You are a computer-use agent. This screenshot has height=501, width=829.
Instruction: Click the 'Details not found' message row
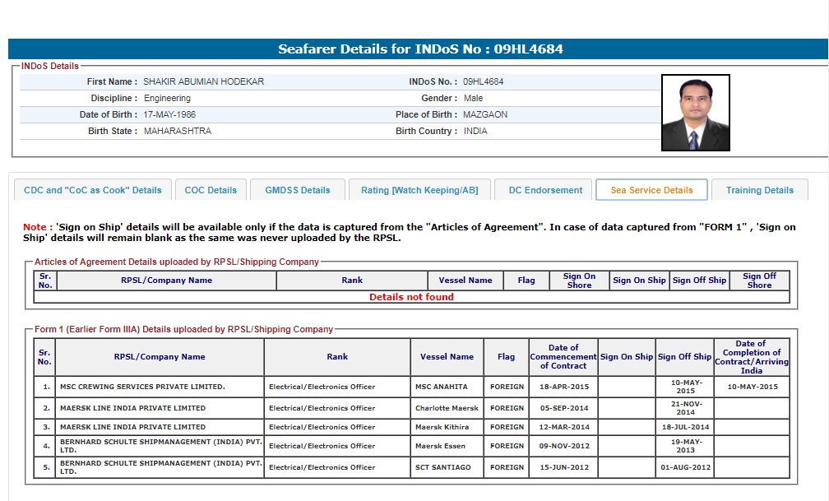(411, 297)
